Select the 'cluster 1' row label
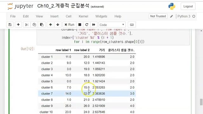 tap(47, 57)
